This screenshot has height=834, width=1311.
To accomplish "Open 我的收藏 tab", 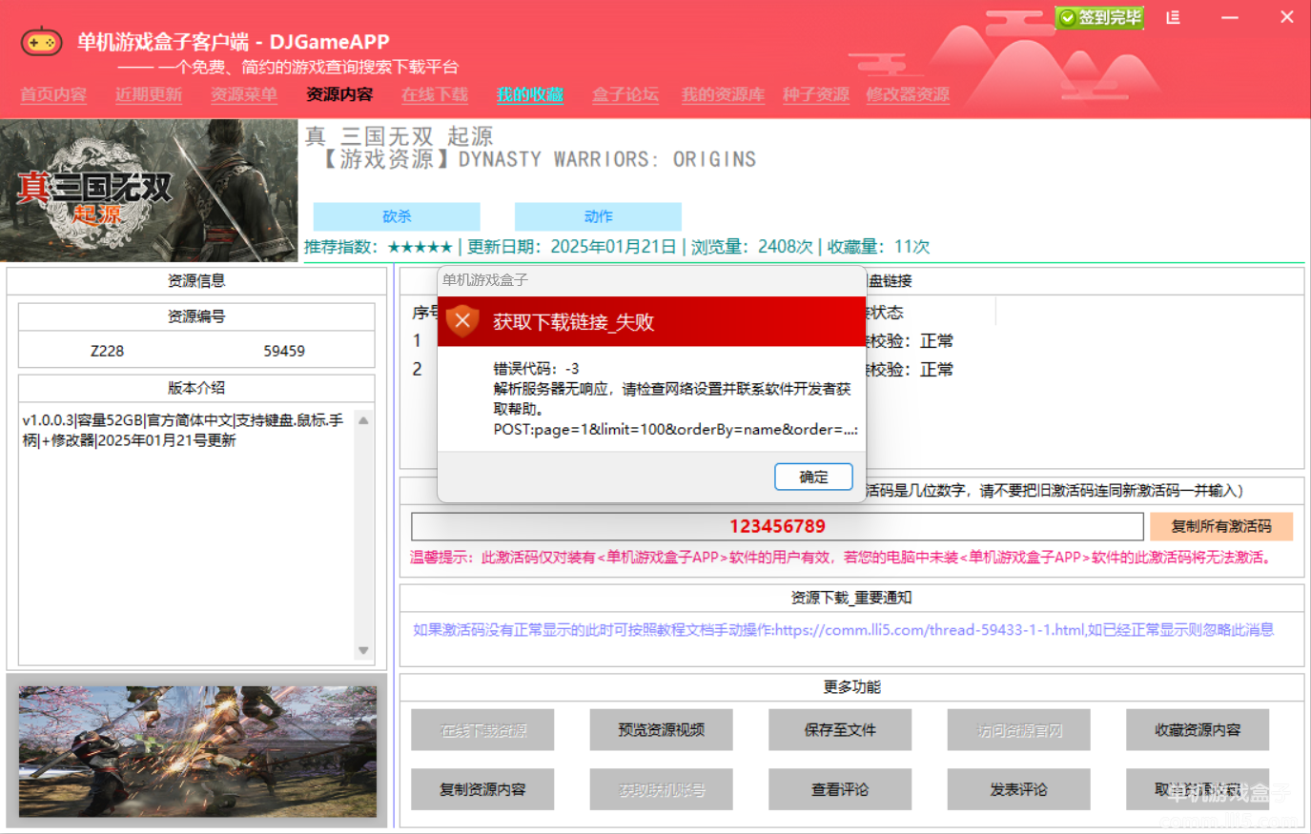I will (530, 94).
